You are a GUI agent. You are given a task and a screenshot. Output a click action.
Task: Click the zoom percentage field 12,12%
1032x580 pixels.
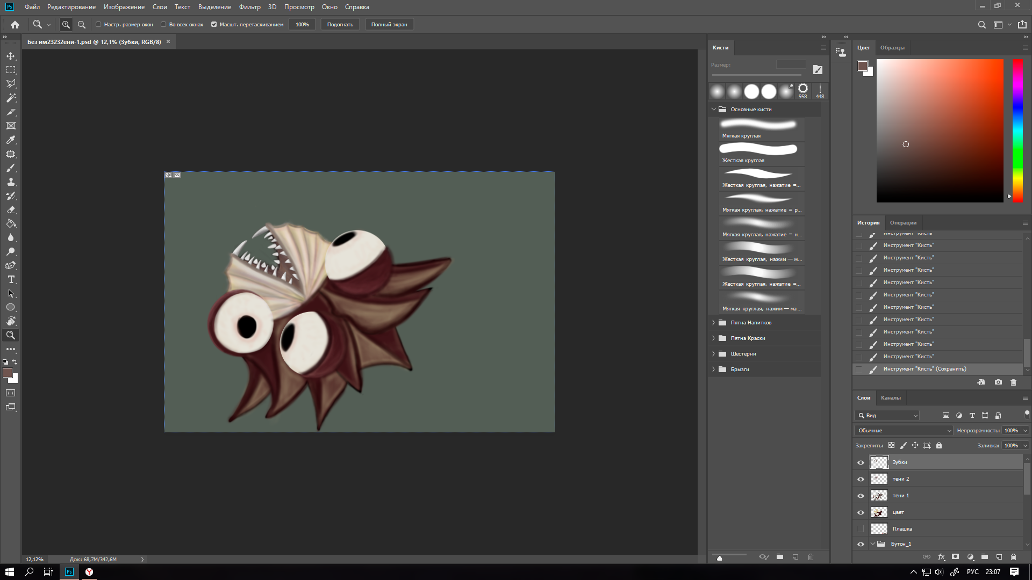tap(35, 559)
